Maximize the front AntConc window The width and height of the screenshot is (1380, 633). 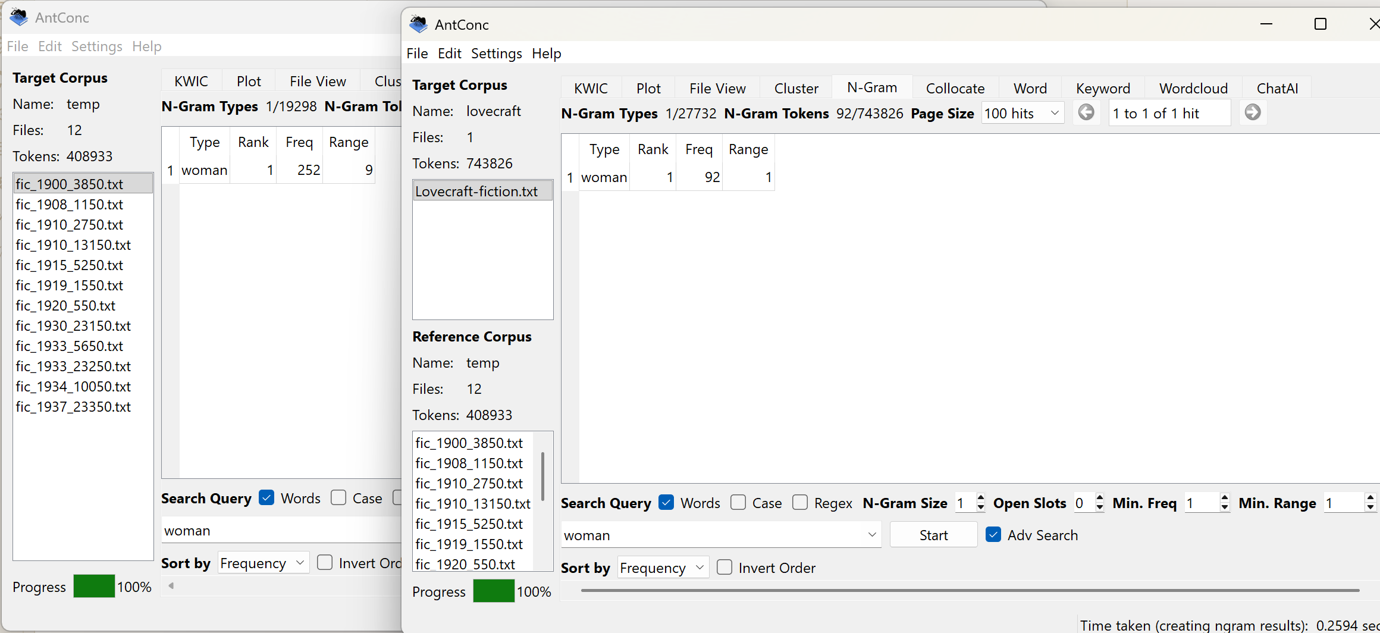(1320, 24)
